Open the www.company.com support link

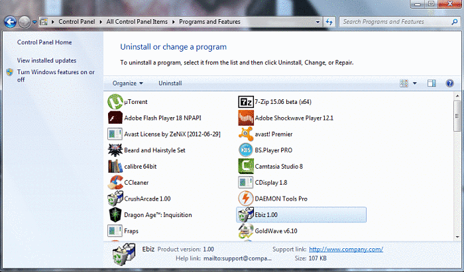[x=346, y=249]
